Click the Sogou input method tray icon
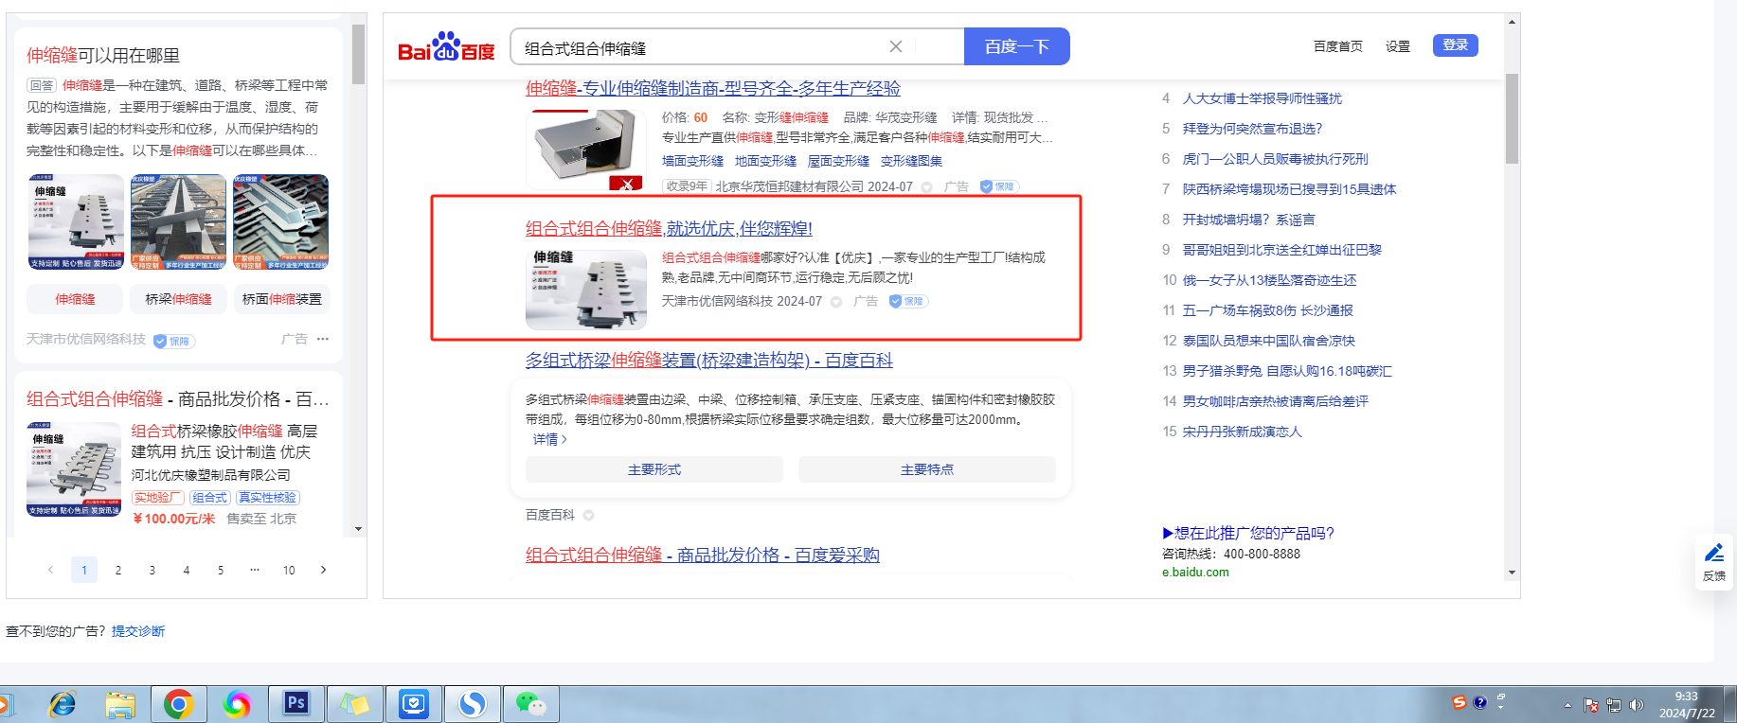1737x723 pixels. point(1459,702)
